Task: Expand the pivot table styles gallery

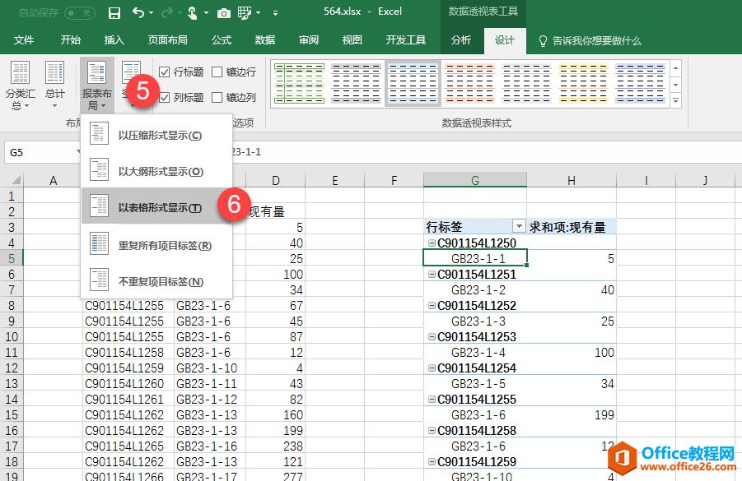Action: coord(675,100)
